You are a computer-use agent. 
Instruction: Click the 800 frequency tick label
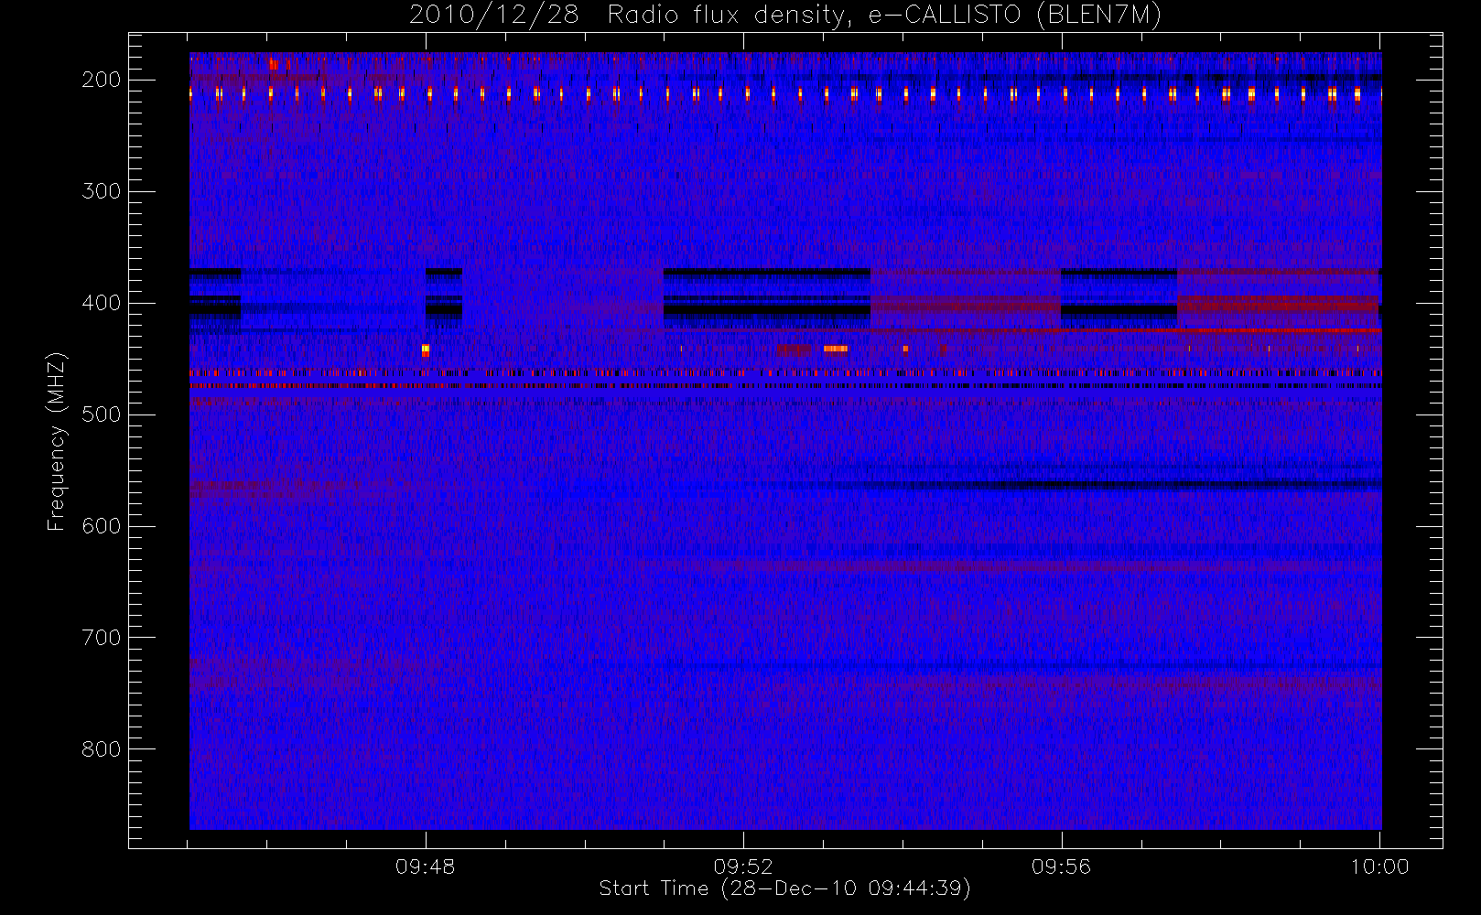(102, 749)
